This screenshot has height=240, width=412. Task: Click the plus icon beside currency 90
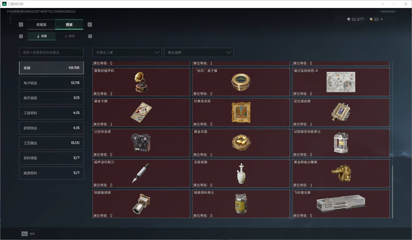pos(382,19)
